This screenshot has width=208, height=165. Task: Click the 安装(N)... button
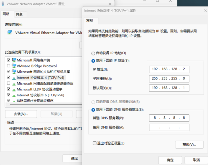[21, 114]
